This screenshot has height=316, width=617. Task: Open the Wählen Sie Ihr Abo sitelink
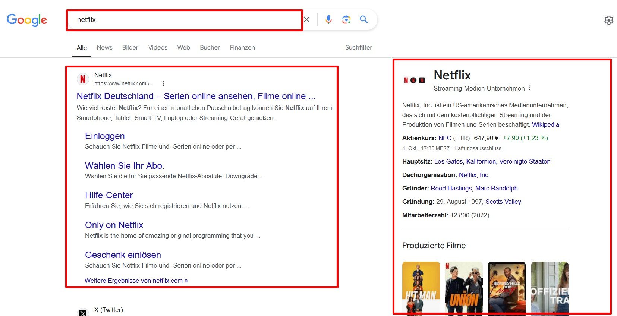click(125, 166)
